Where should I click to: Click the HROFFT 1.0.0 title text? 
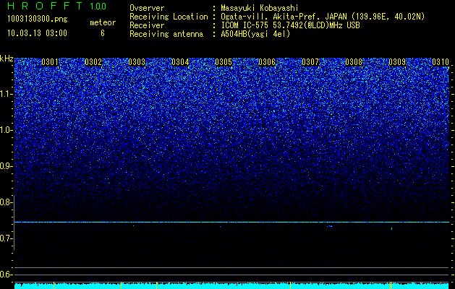(57, 6)
